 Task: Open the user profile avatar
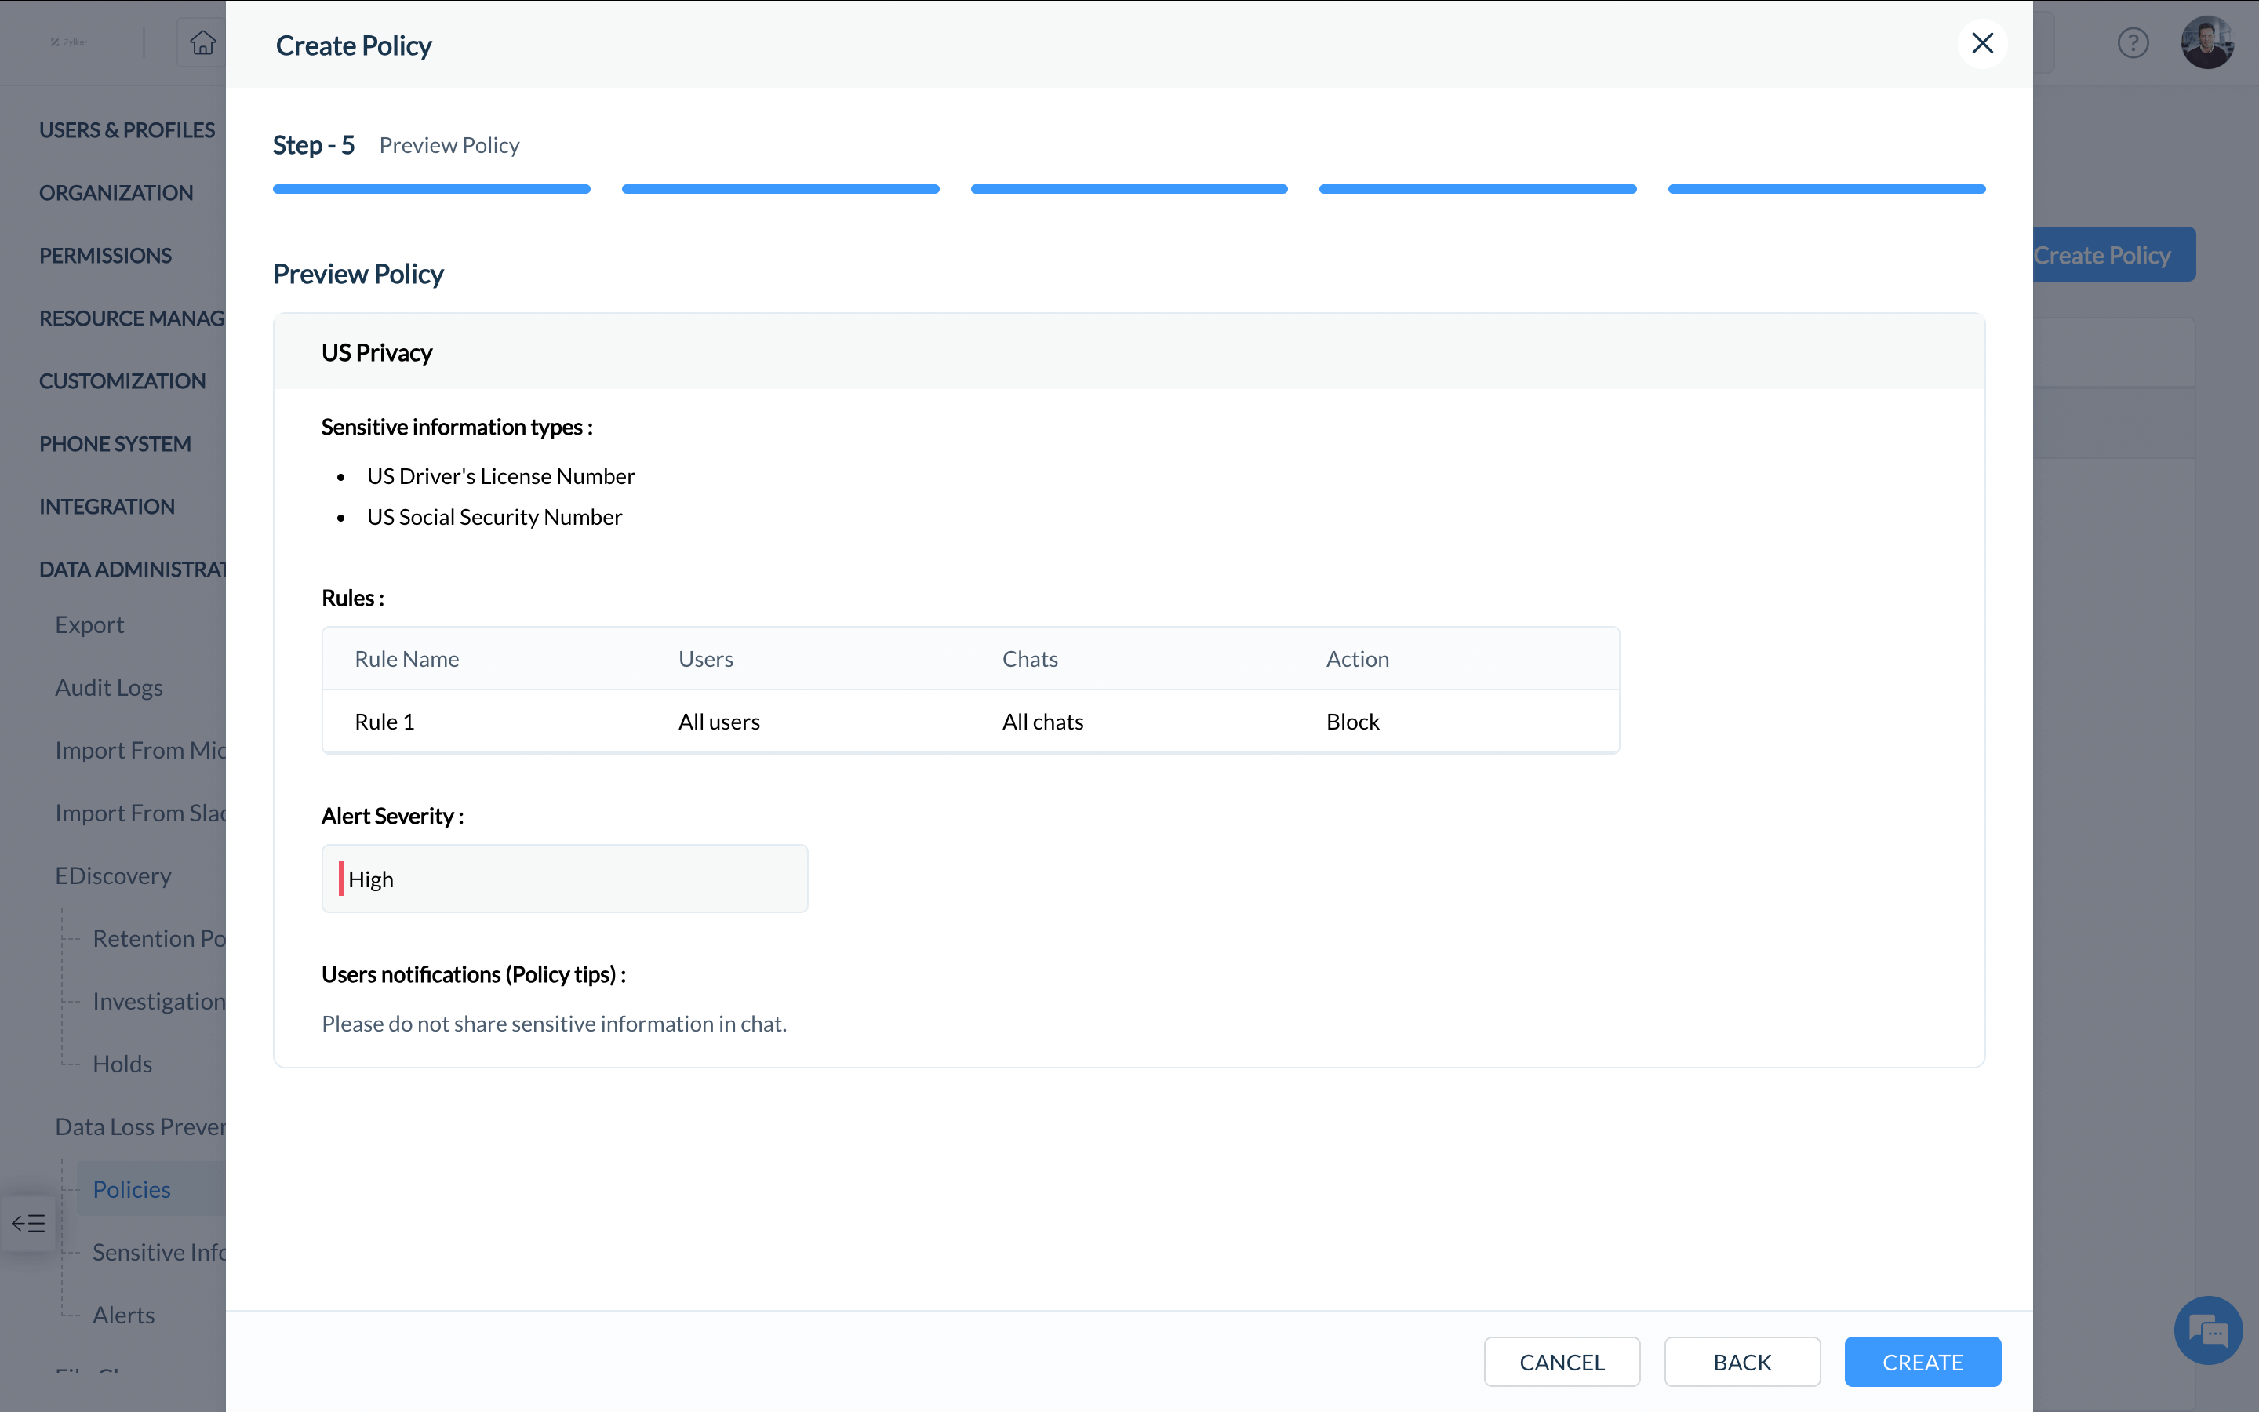[2206, 43]
